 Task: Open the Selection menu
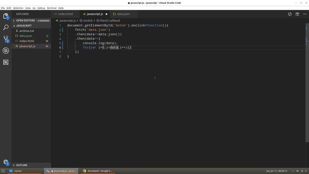pos(18,8)
